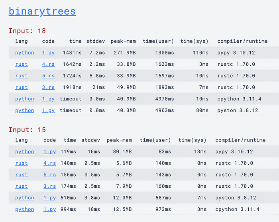Viewport: 279px width, 222px height.
Task: Select the 33.8MB peak-mem cell
Action: [126, 64]
